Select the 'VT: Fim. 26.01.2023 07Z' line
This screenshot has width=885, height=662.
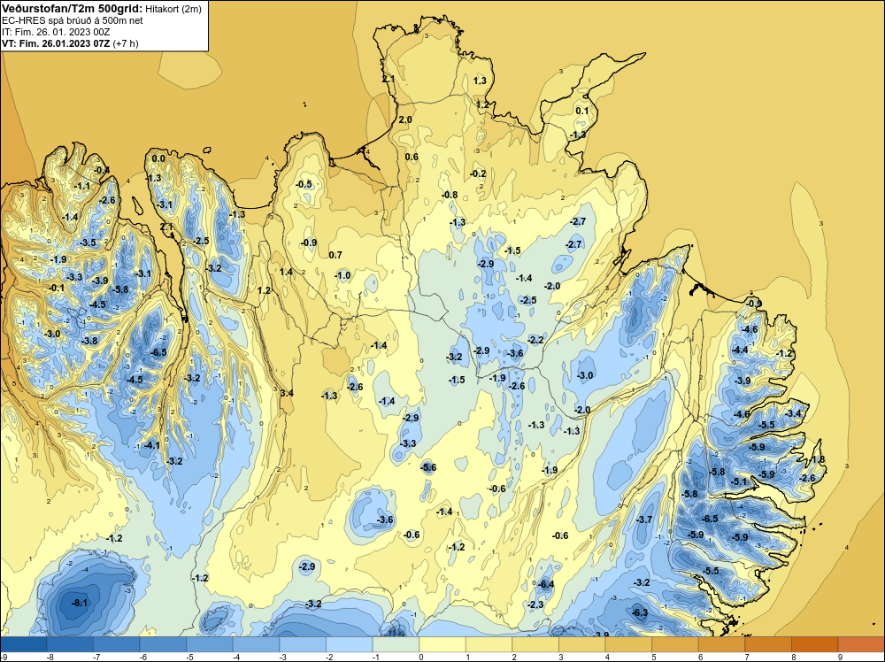(57, 43)
